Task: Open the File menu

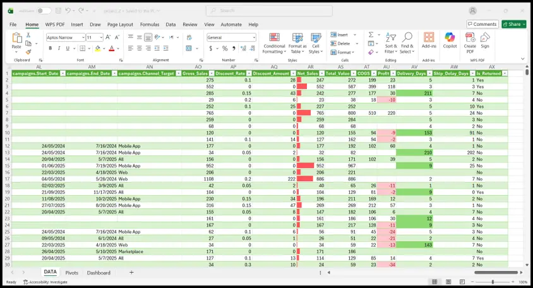Action: (x=13, y=25)
